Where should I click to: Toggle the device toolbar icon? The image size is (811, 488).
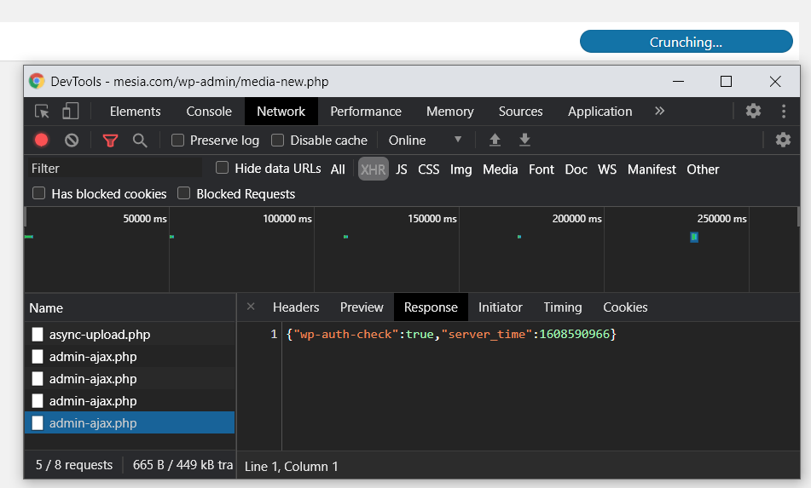pos(70,111)
